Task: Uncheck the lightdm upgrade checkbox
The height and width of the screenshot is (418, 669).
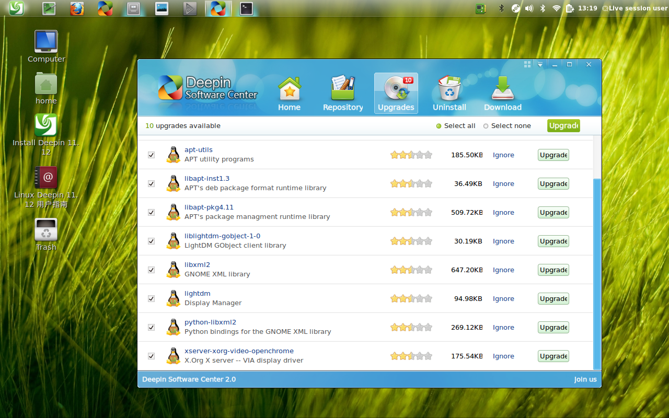Action: 151,298
